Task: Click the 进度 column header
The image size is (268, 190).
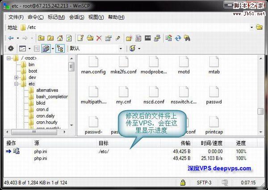Action: [241, 143]
